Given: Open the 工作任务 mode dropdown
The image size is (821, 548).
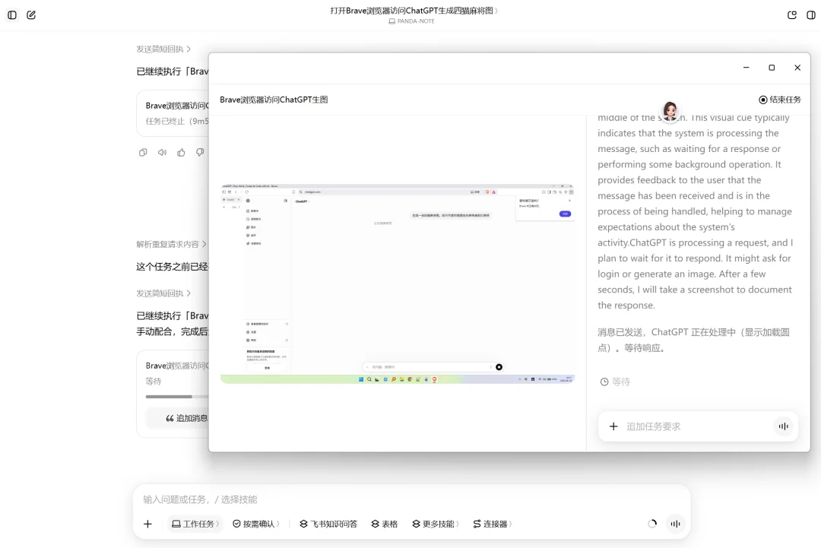Looking at the screenshot, I should click(x=195, y=524).
